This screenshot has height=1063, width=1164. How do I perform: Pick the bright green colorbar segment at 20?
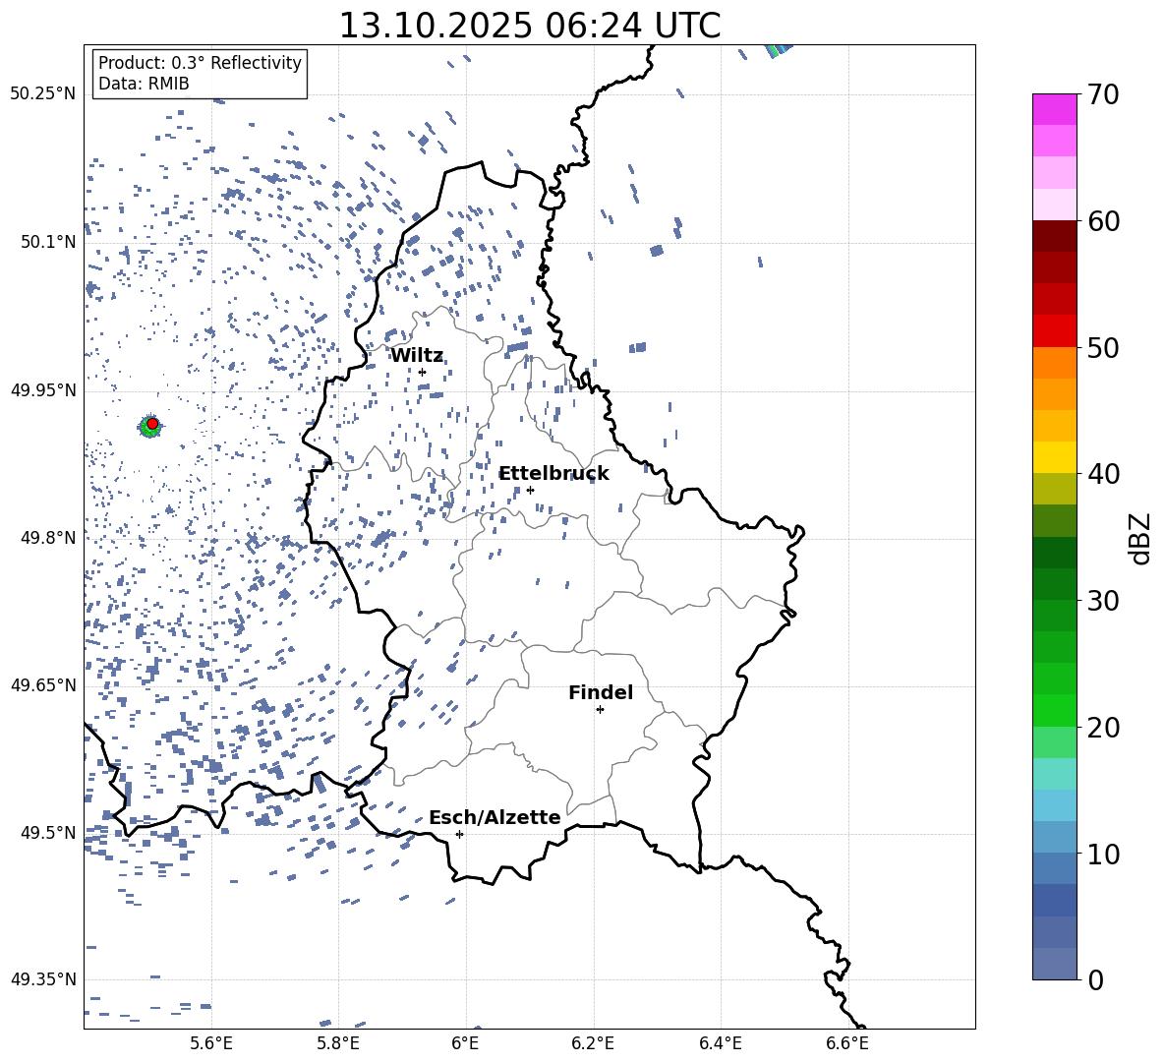[x=1054, y=710]
